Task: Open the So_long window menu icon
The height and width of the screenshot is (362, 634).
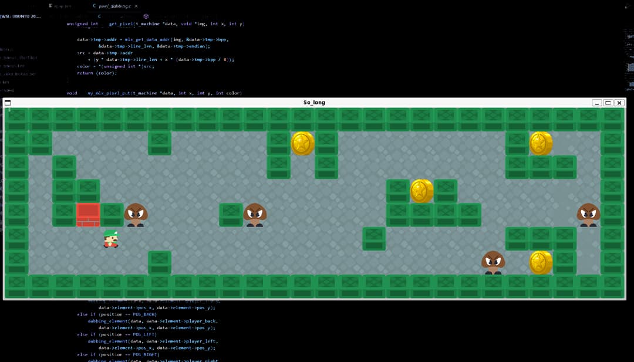Action: coord(8,103)
